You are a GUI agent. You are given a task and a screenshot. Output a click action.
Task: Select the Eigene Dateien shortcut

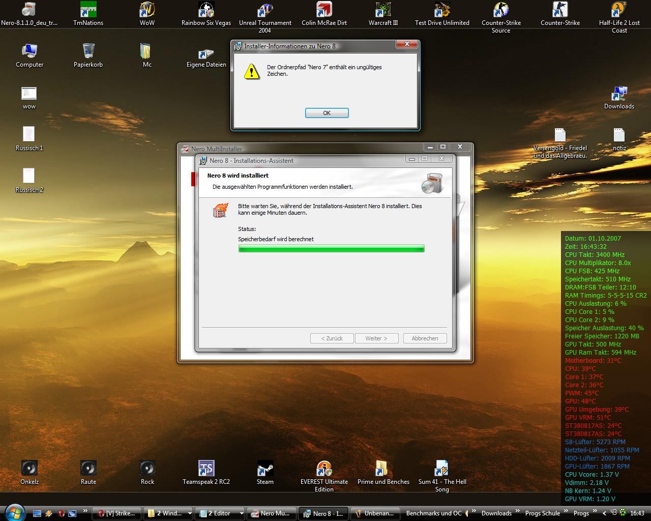pos(206,55)
